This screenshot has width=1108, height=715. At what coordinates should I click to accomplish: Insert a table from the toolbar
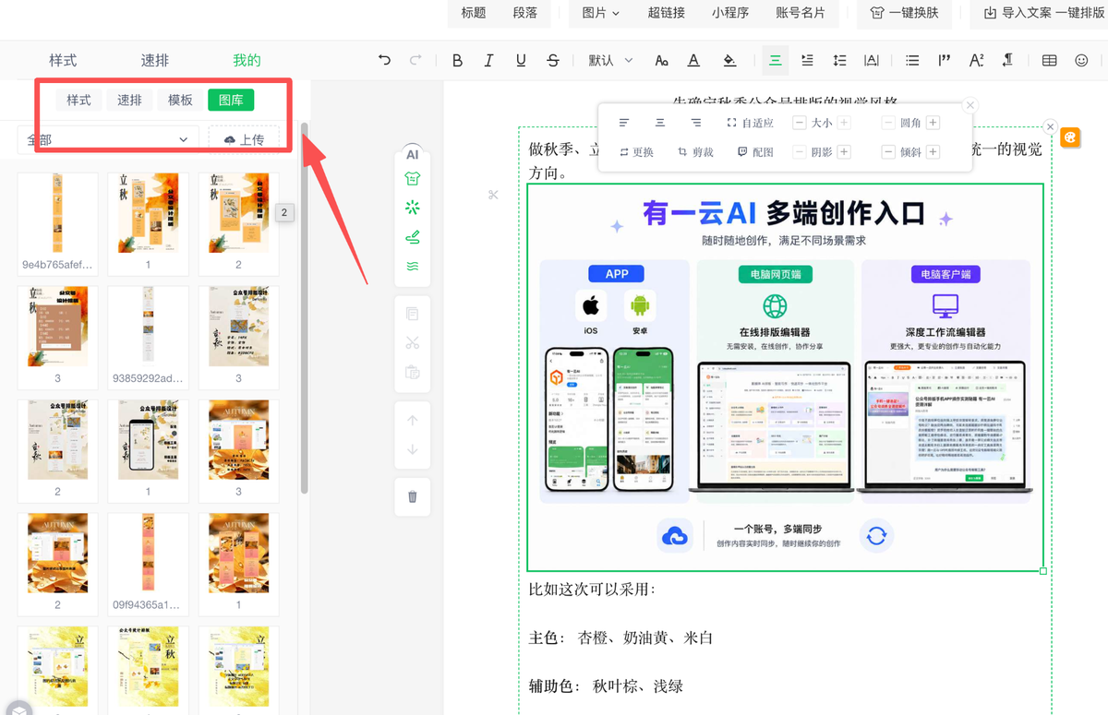(x=1049, y=61)
